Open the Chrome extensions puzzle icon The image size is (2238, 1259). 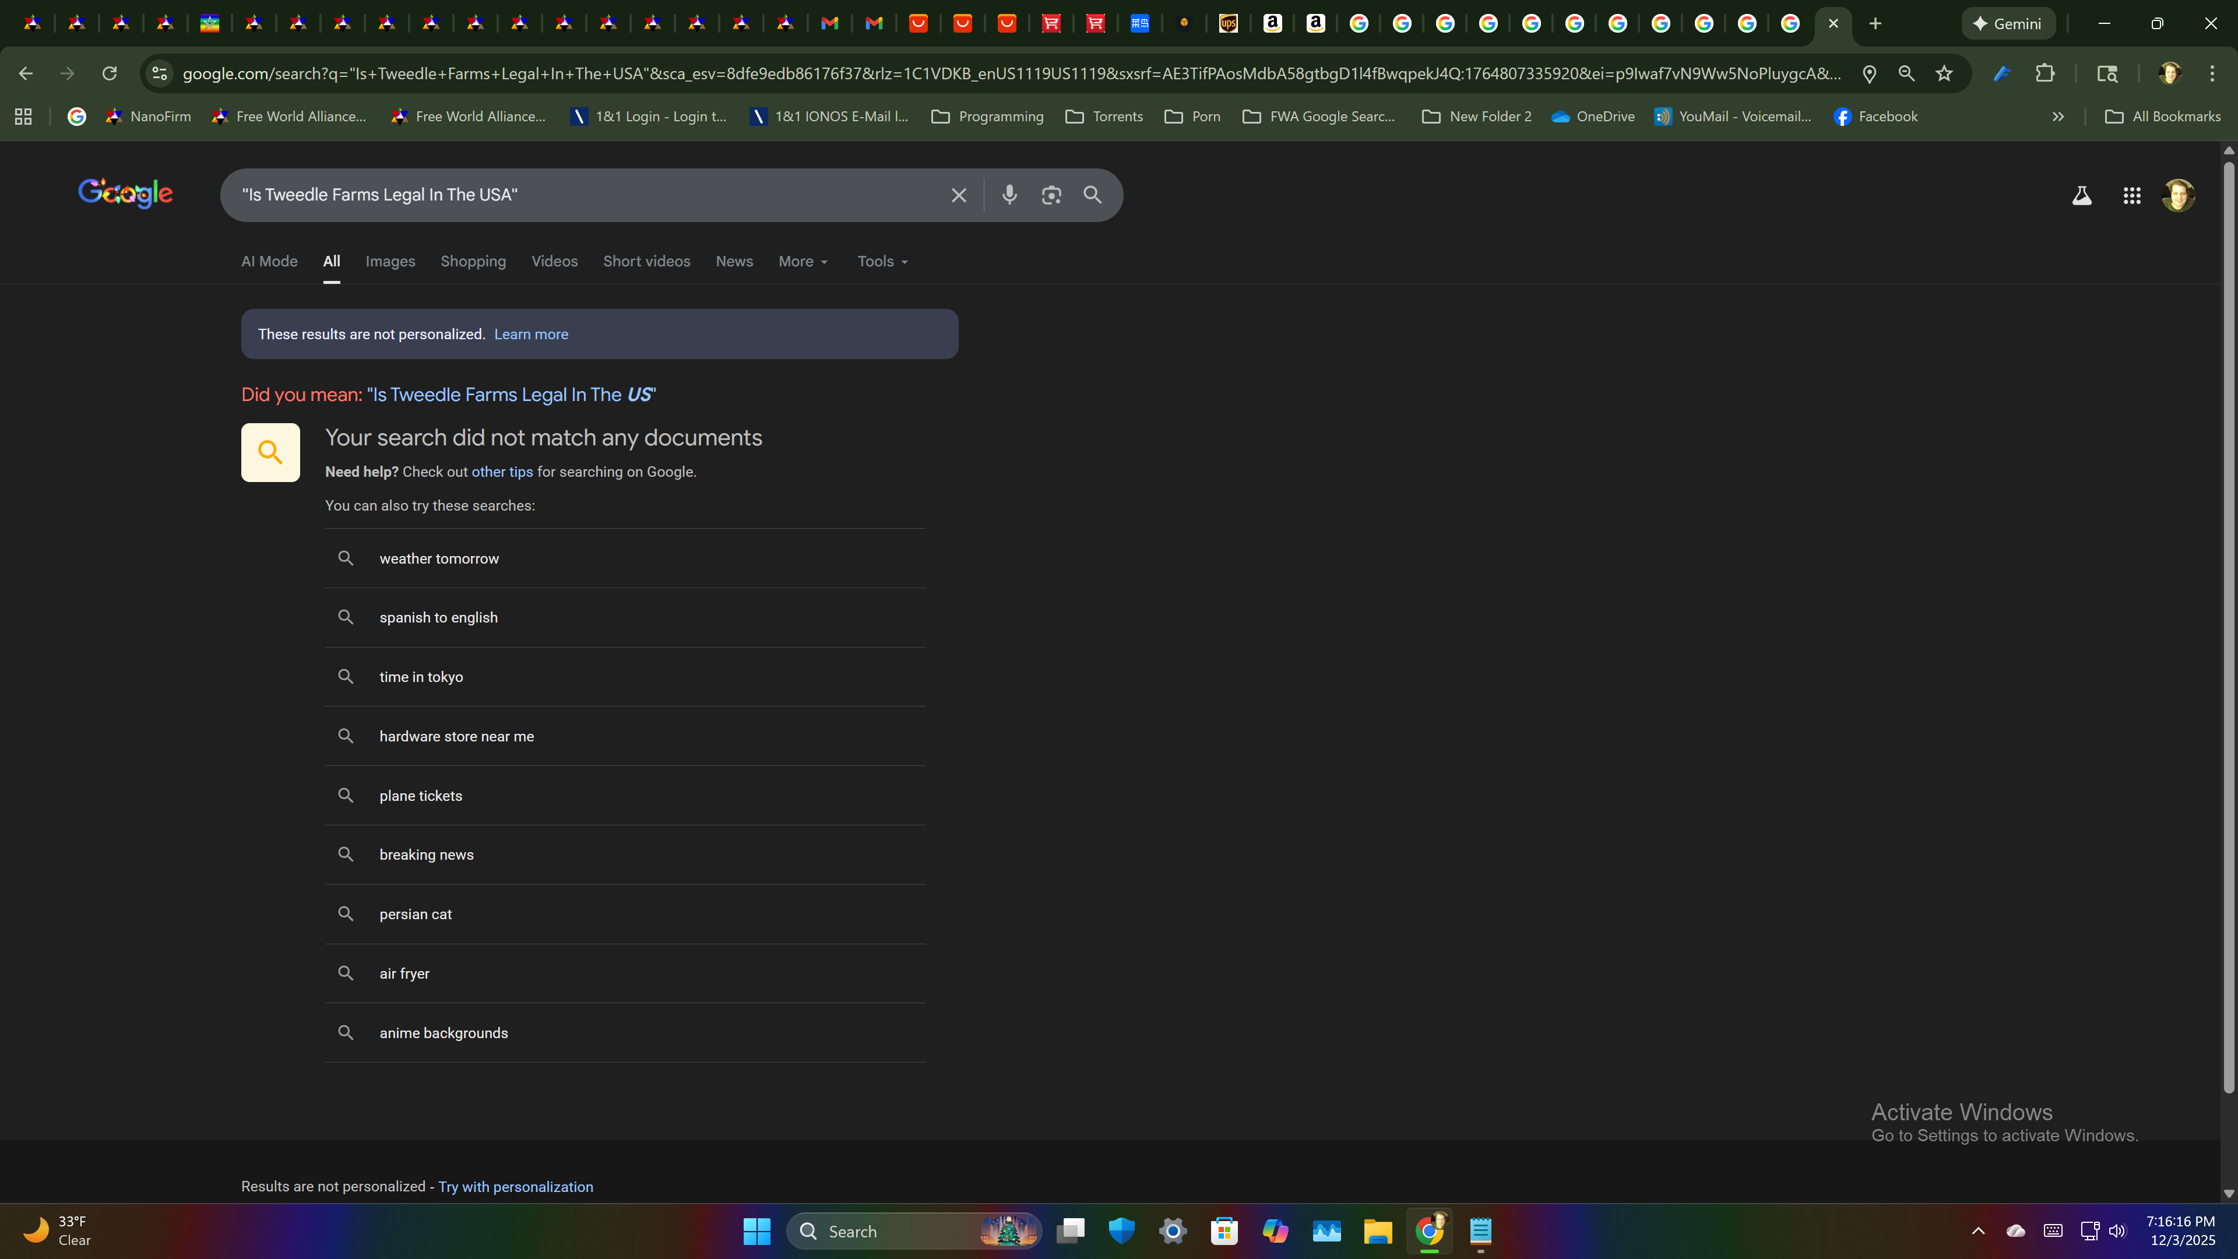(x=2045, y=74)
